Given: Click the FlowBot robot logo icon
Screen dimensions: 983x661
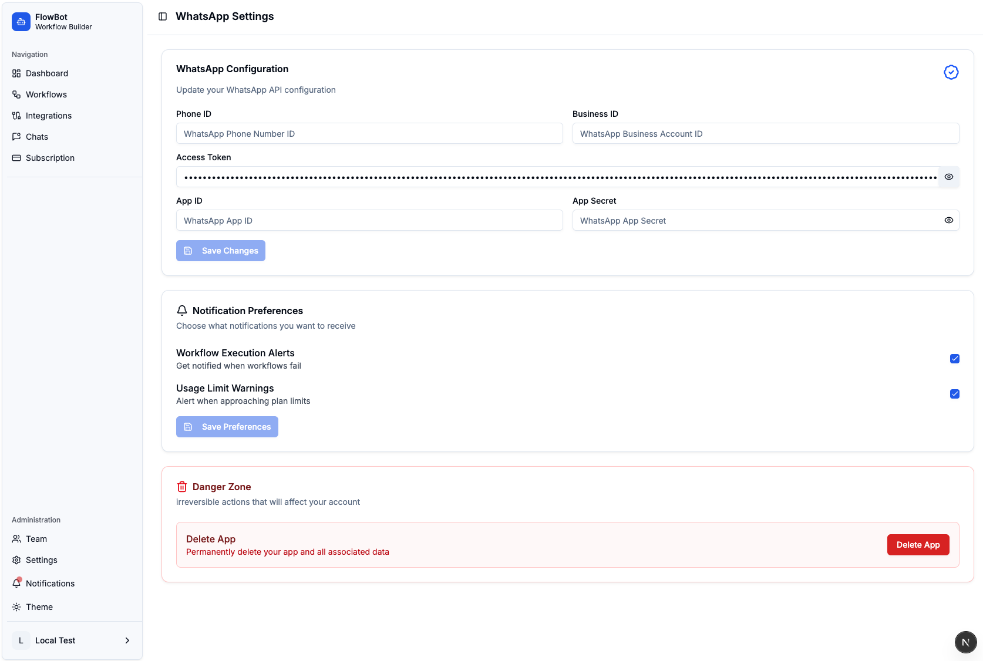Looking at the screenshot, I should coord(21,22).
